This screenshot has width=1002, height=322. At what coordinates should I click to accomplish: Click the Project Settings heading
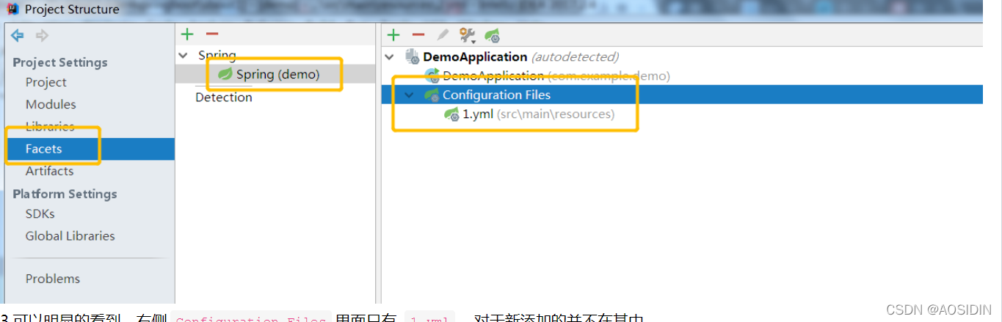pos(60,62)
